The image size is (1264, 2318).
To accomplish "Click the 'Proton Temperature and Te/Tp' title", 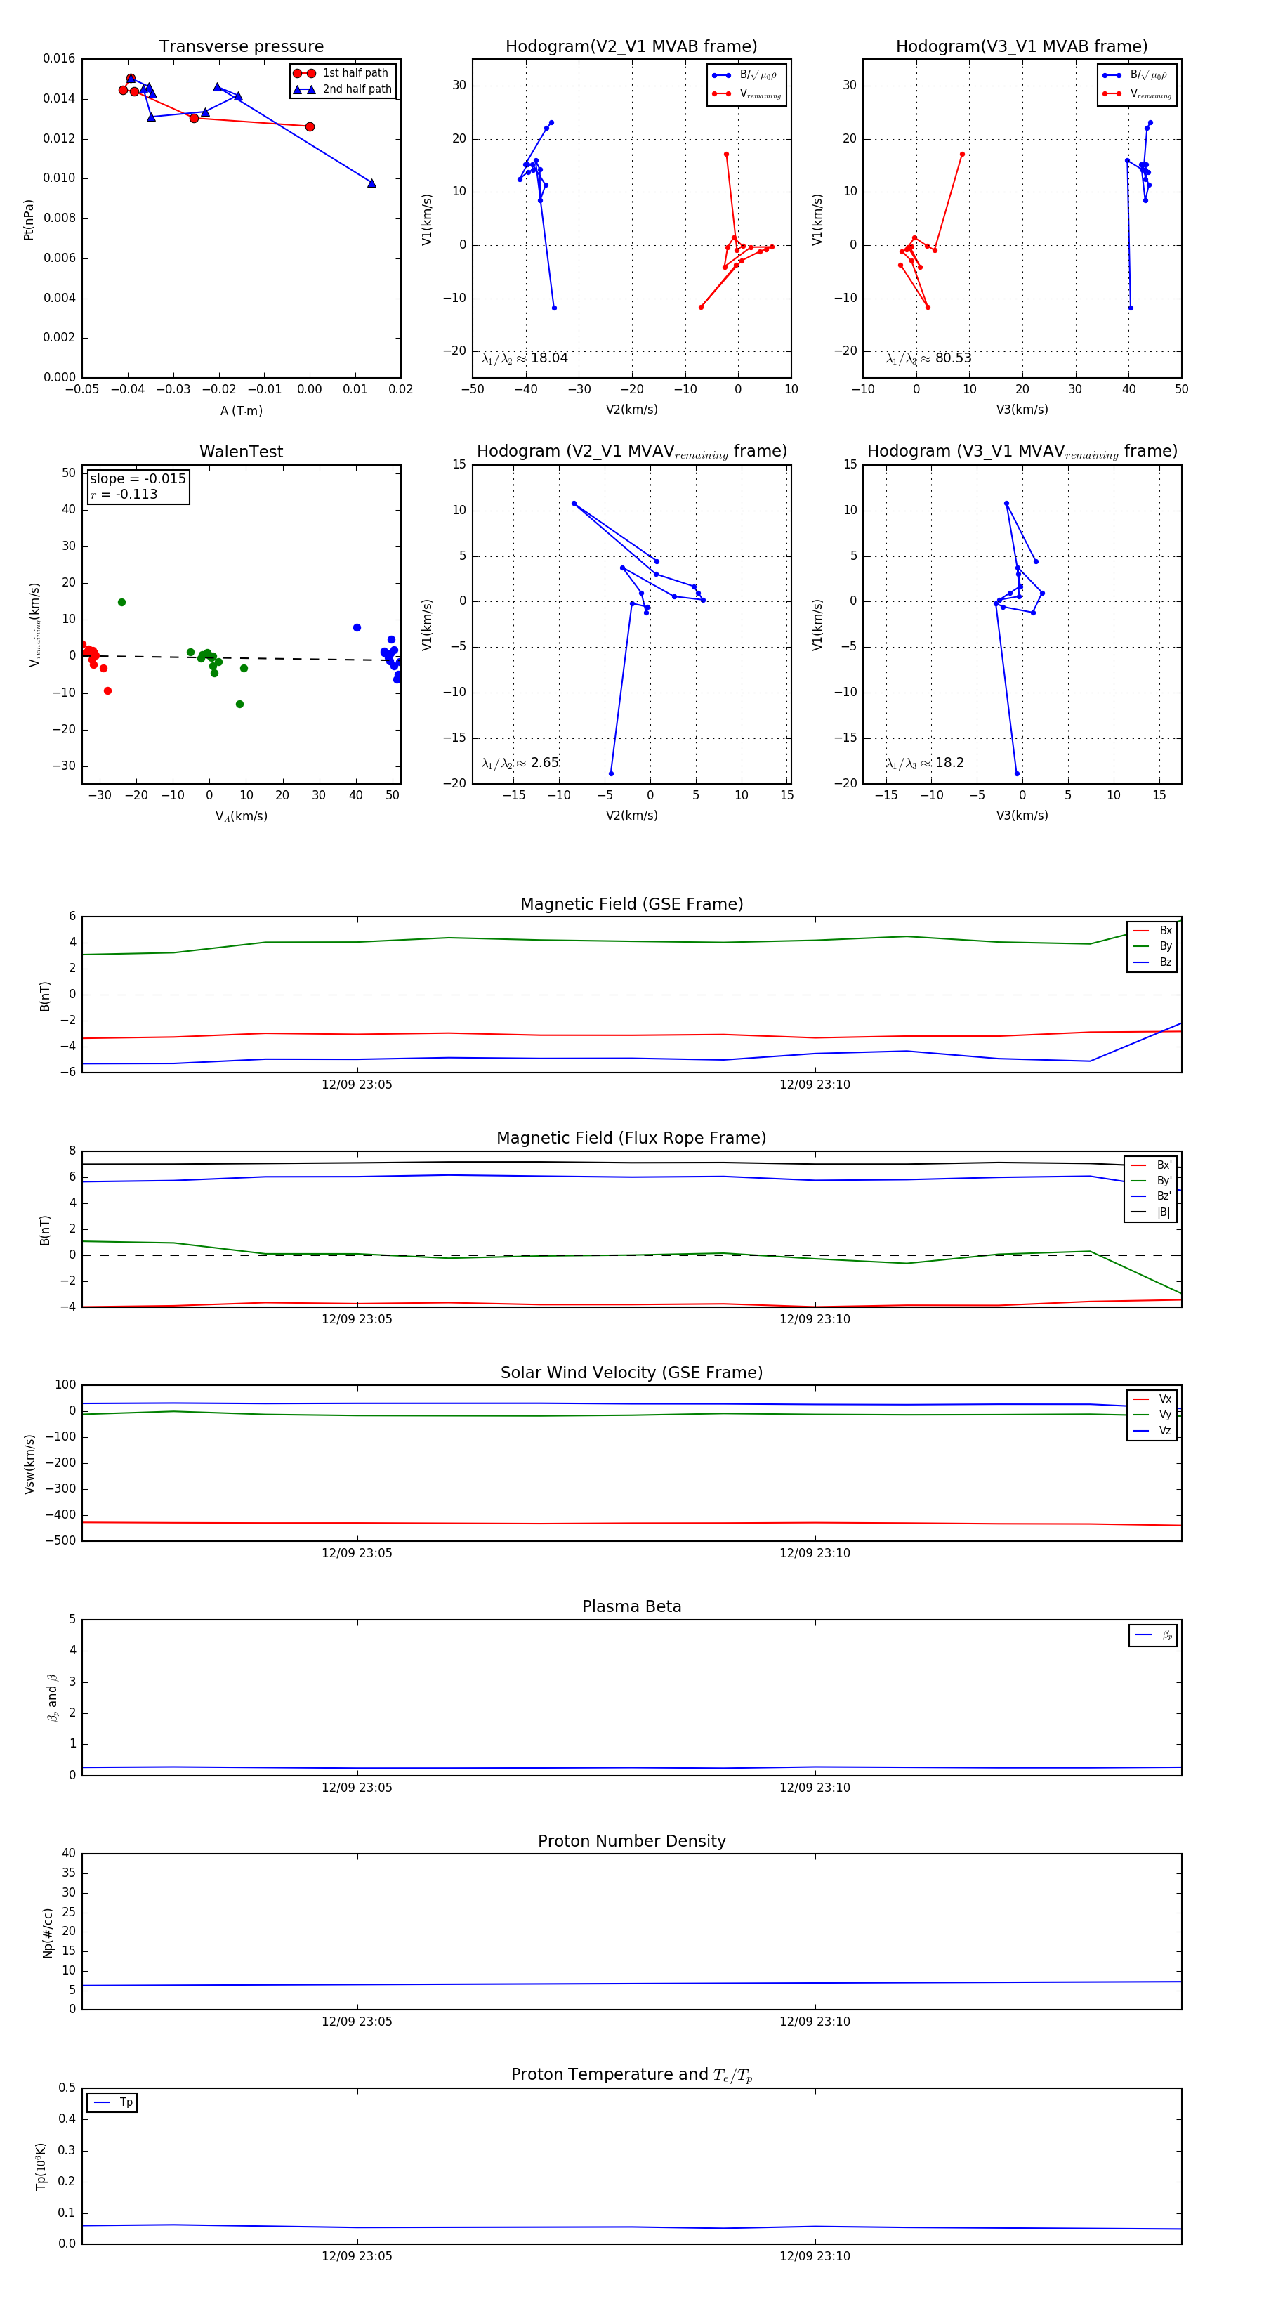I will coord(631,2075).
